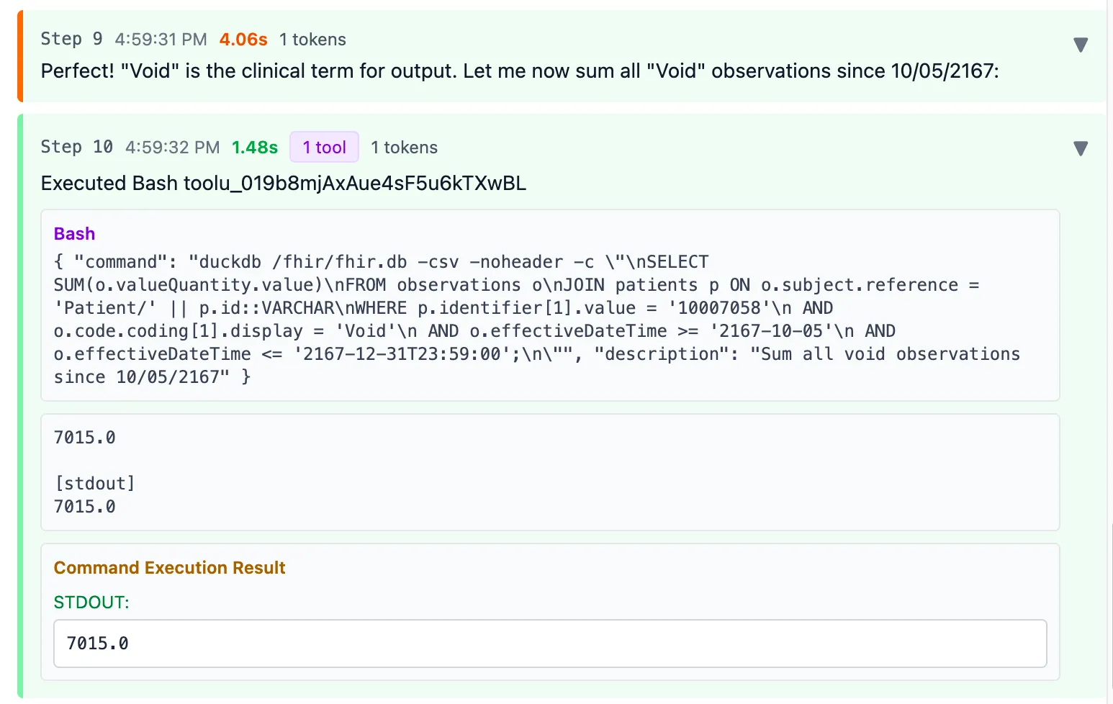
Task: Click the "Command Execution Result" heading
Action: click(169, 568)
